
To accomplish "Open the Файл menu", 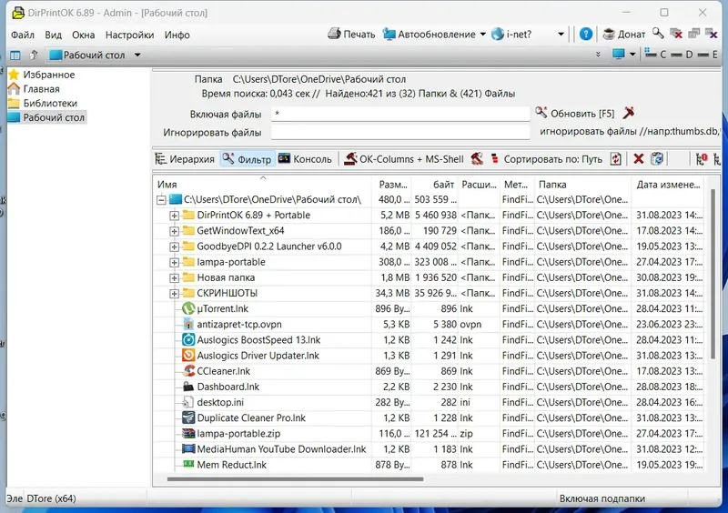I will coord(22,35).
